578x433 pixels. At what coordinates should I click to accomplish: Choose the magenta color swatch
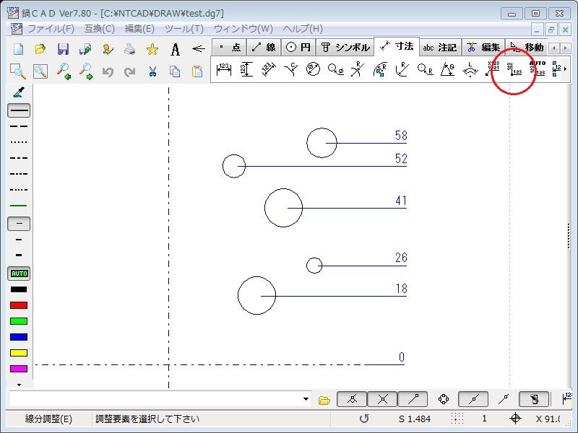coord(19,369)
